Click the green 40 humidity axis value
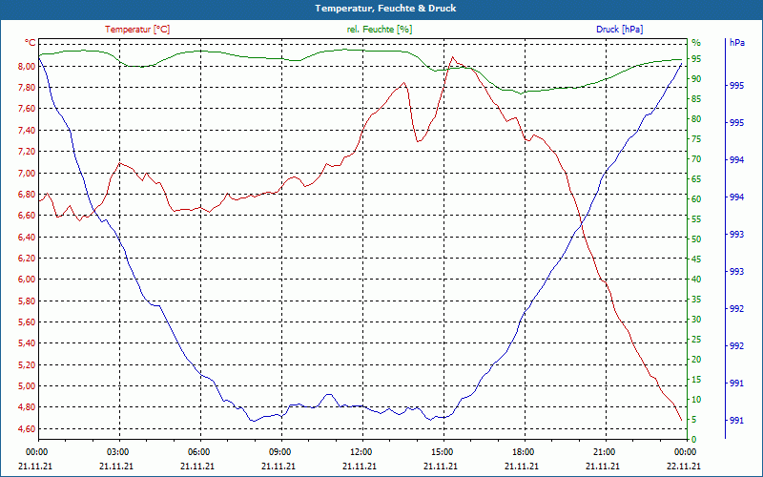Viewport: 763px width, 477px height. click(x=696, y=280)
